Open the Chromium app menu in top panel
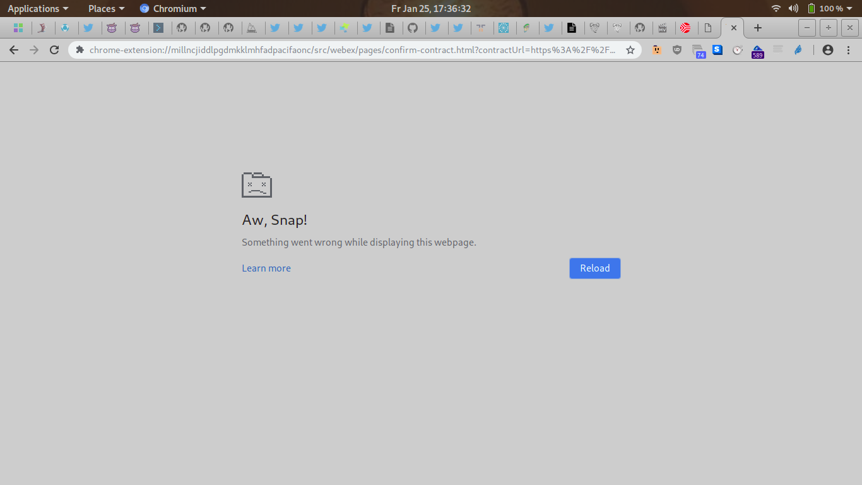The width and height of the screenshot is (862, 485). (x=174, y=9)
